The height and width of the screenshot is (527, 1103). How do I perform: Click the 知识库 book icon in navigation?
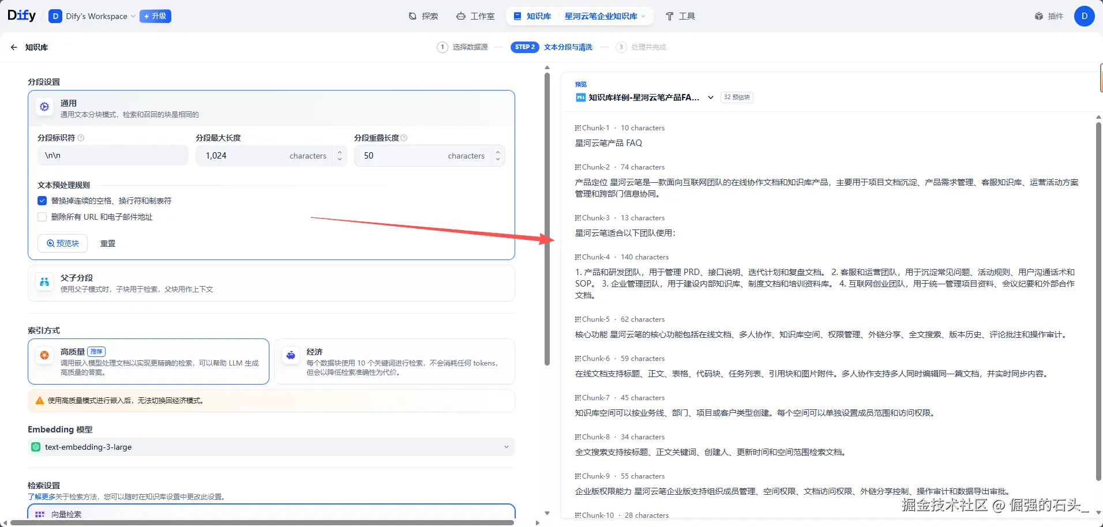517,16
